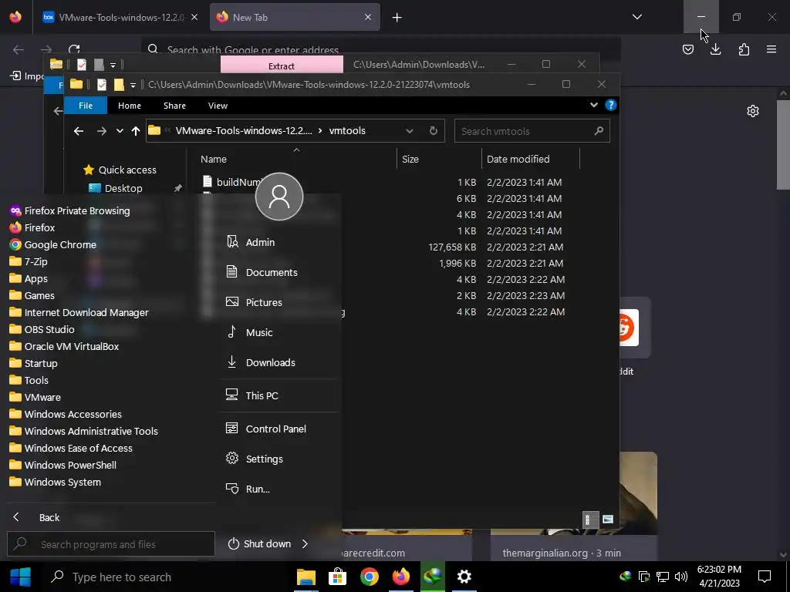Click Extract tab in back Explorer window
The image size is (790, 592).
(x=282, y=66)
